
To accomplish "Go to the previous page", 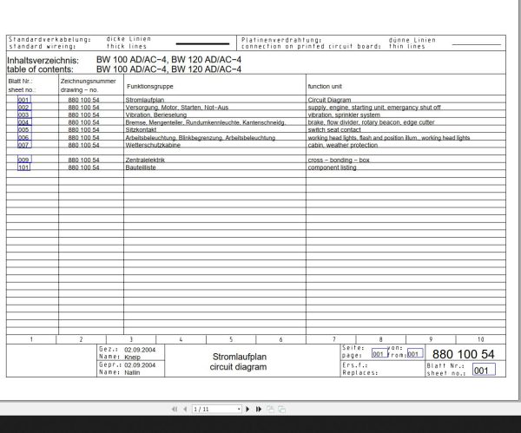I will click(x=185, y=409).
